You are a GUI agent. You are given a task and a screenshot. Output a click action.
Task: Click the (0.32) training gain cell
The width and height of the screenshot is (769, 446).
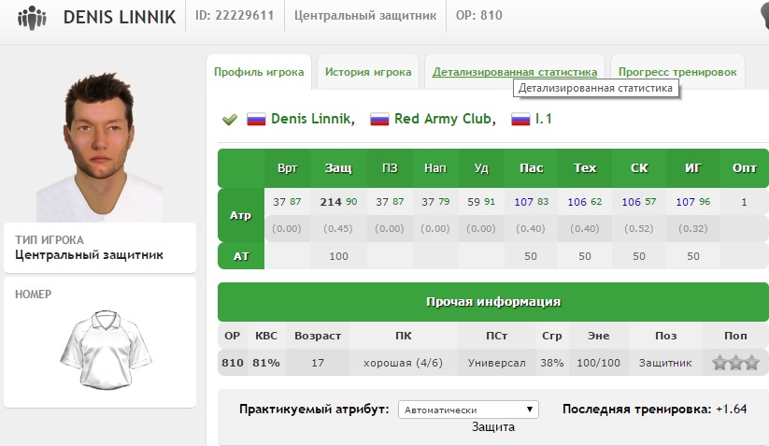693,229
